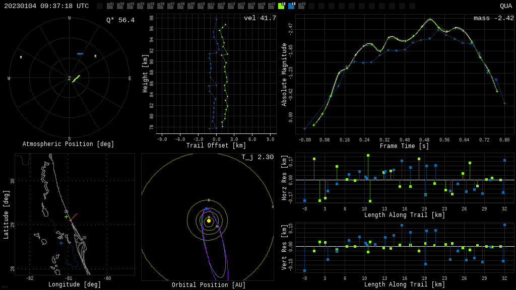Click the Q* 56.4 quality value
The height and width of the screenshot is (290, 516).
120,20
